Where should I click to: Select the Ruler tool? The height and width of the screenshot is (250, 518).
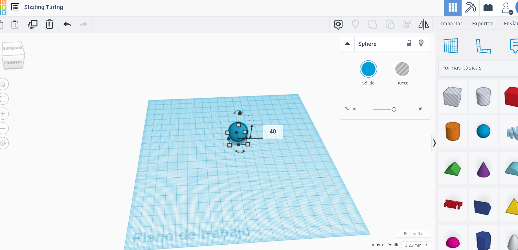[483, 46]
